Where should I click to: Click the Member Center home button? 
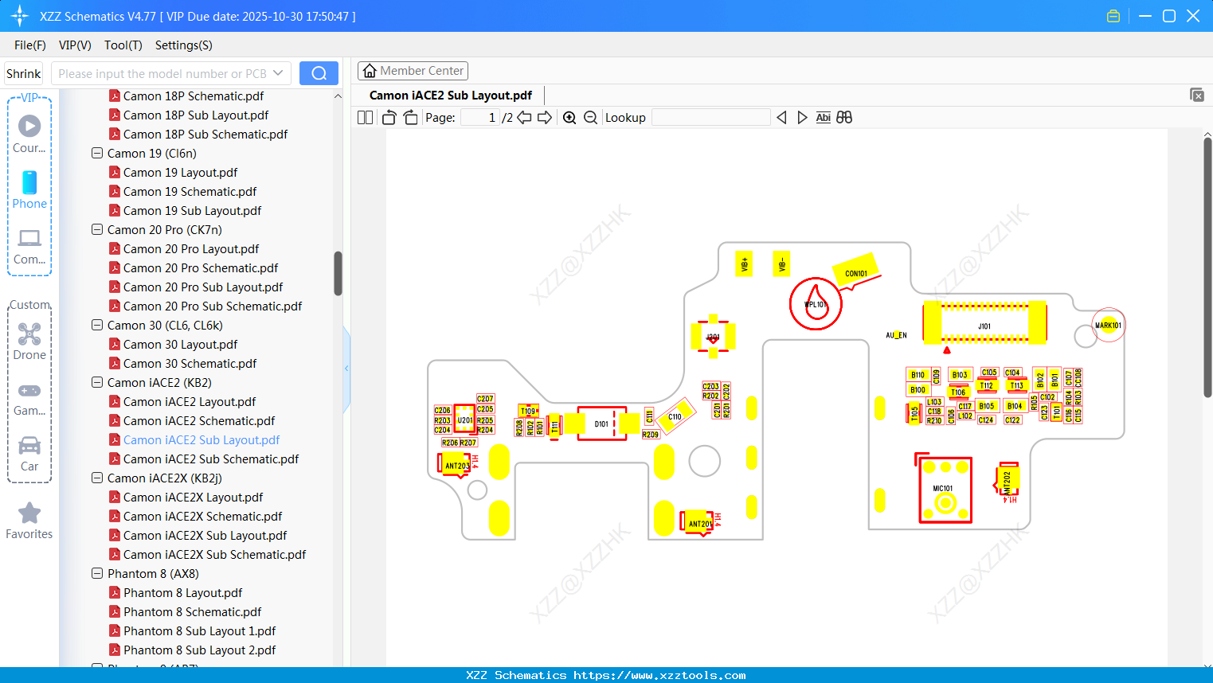click(x=413, y=71)
